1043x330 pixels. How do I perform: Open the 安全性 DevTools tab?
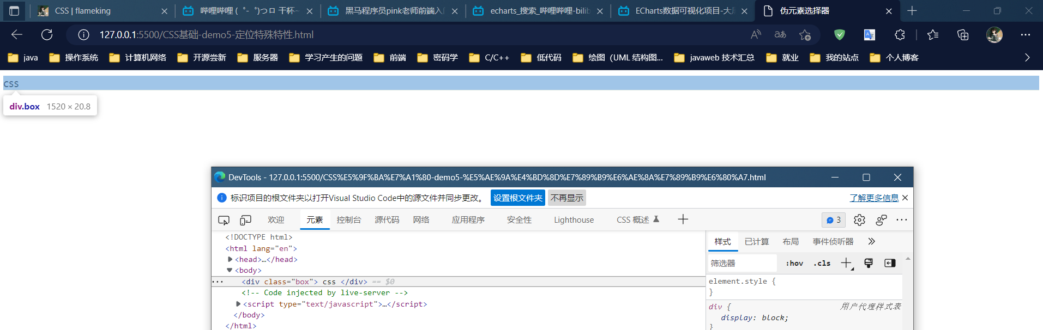[519, 220]
